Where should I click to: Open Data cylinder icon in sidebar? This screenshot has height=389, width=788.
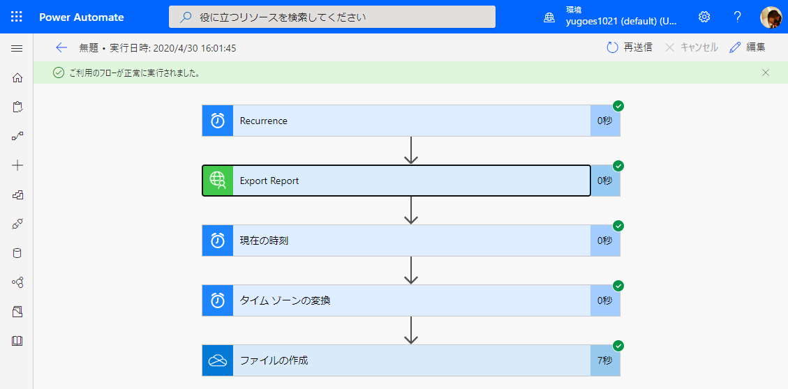17,253
